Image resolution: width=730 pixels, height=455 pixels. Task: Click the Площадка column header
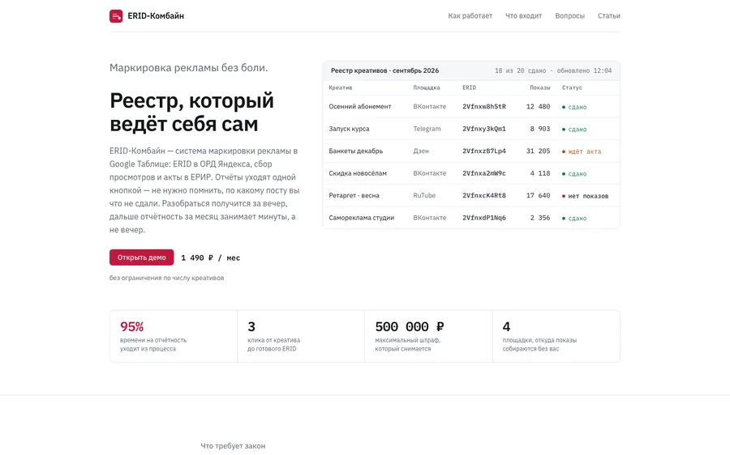coord(426,87)
